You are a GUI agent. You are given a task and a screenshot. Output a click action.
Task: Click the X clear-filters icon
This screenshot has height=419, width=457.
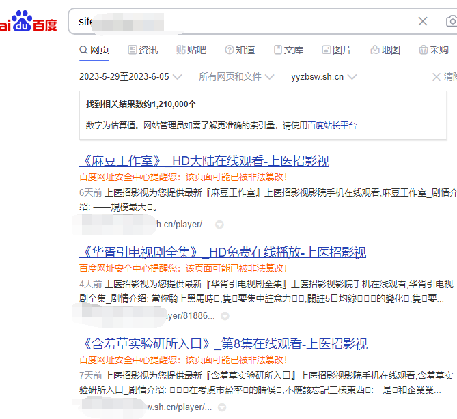[x=436, y=77]
